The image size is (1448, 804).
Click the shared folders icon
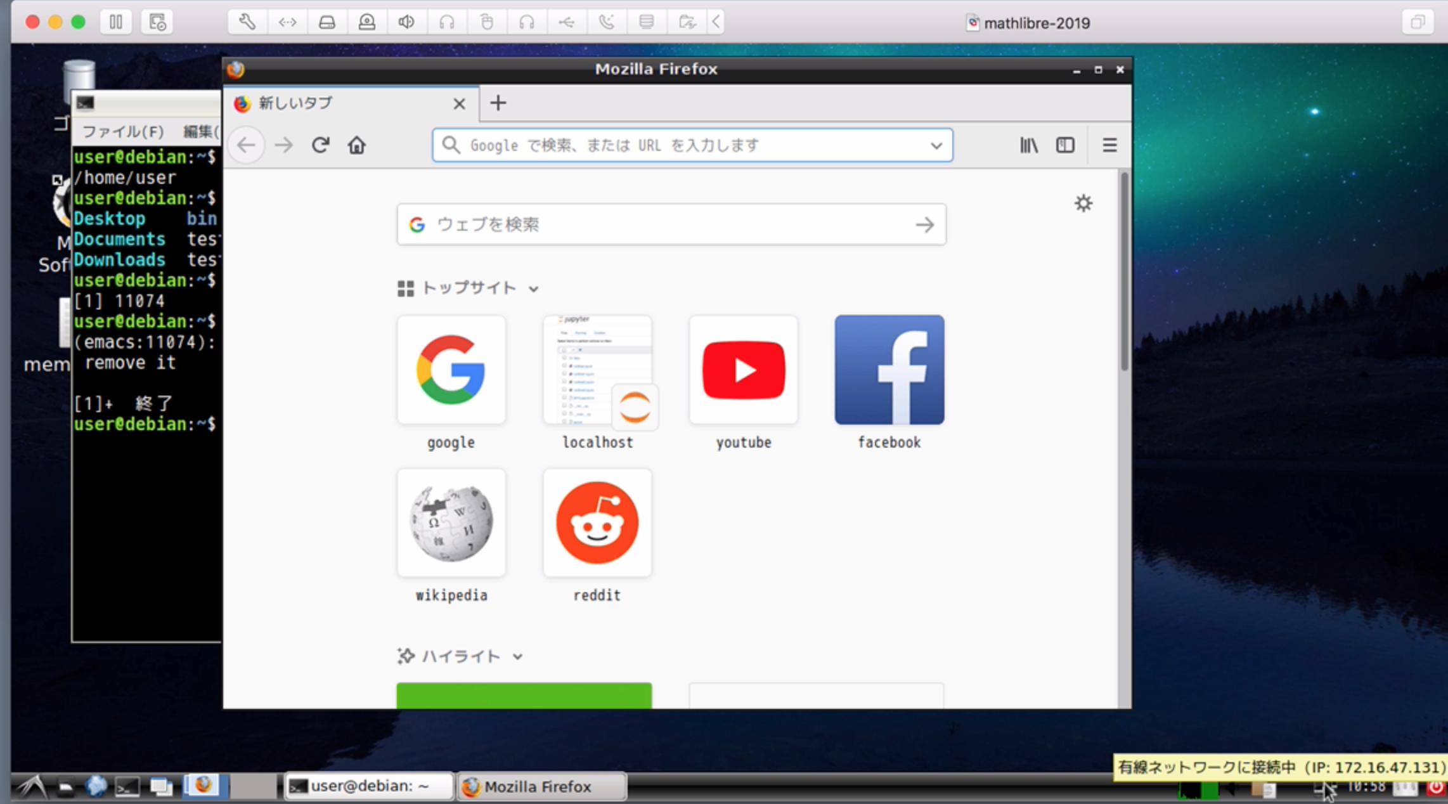point(687,22)
